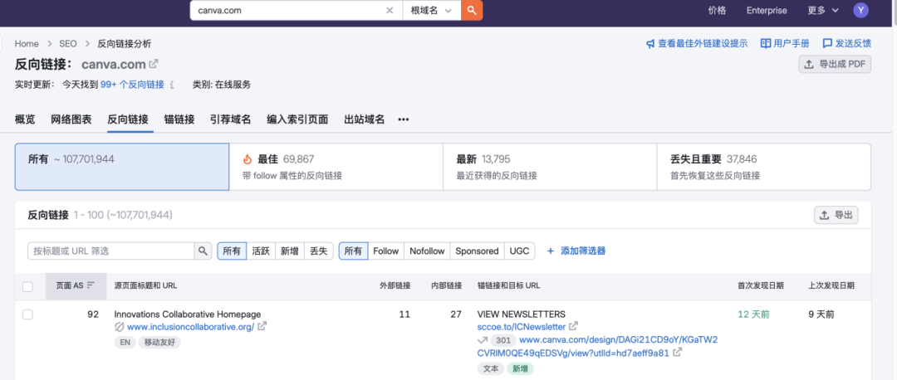Screen dimensions: 897x380
Task: Click the user avatar Y icon
Action: [x=860, y=10]
